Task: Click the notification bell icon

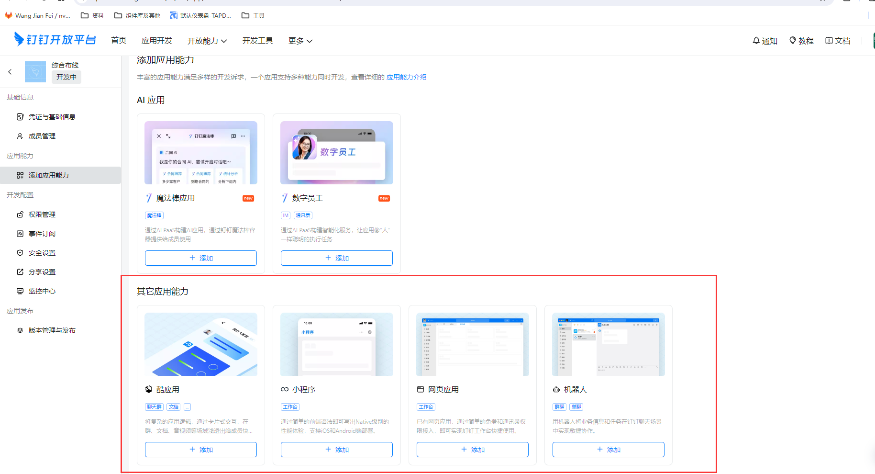Action: coord(756,41)
